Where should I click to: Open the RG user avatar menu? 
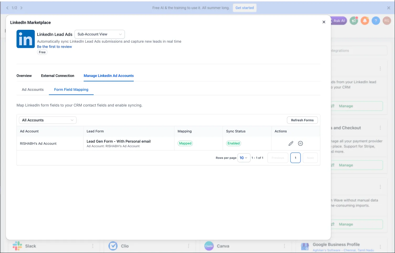(x=387, y=21)
